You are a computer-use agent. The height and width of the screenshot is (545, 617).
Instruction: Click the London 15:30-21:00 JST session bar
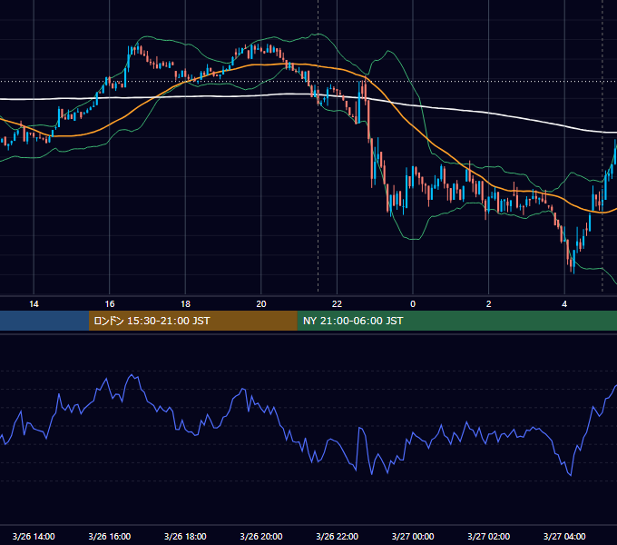(192, 321)
